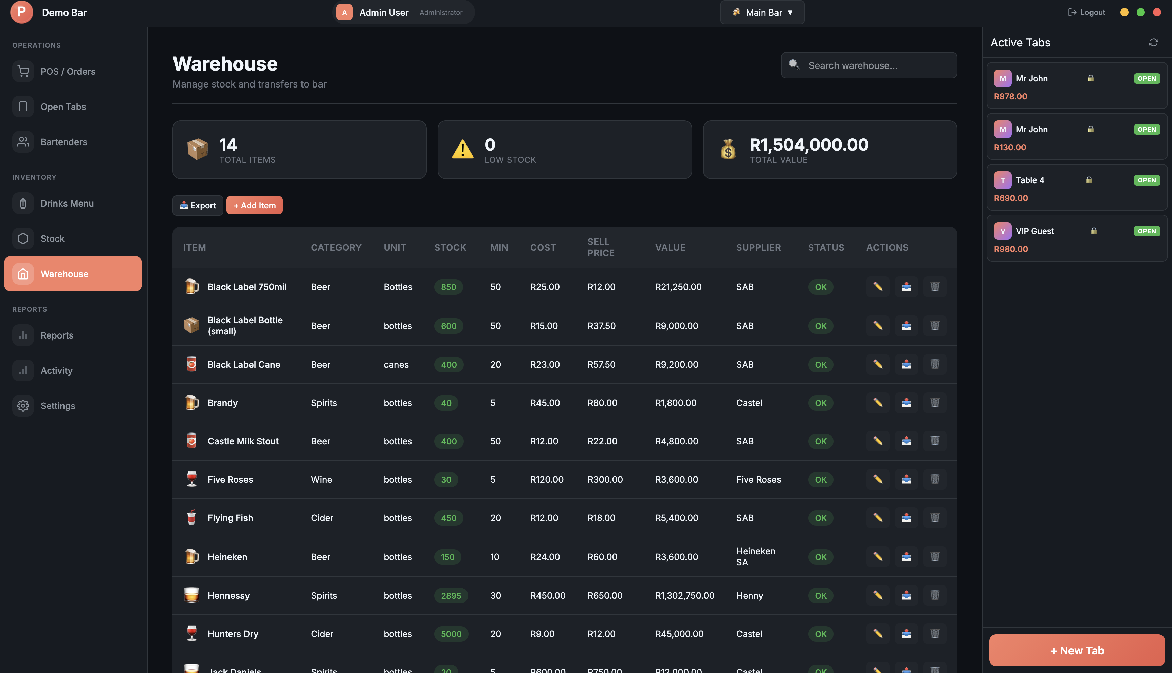Go to POS / Orders page
Image resolution: width=1172 pixels, height=673 pixels.
point(68,72)
